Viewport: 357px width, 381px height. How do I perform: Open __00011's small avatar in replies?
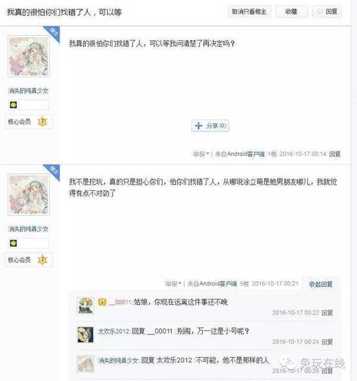(85, 306)
